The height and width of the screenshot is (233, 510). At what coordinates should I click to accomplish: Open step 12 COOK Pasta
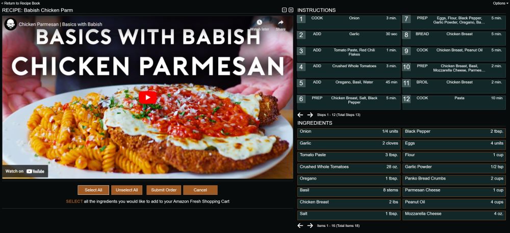[454, 103]
